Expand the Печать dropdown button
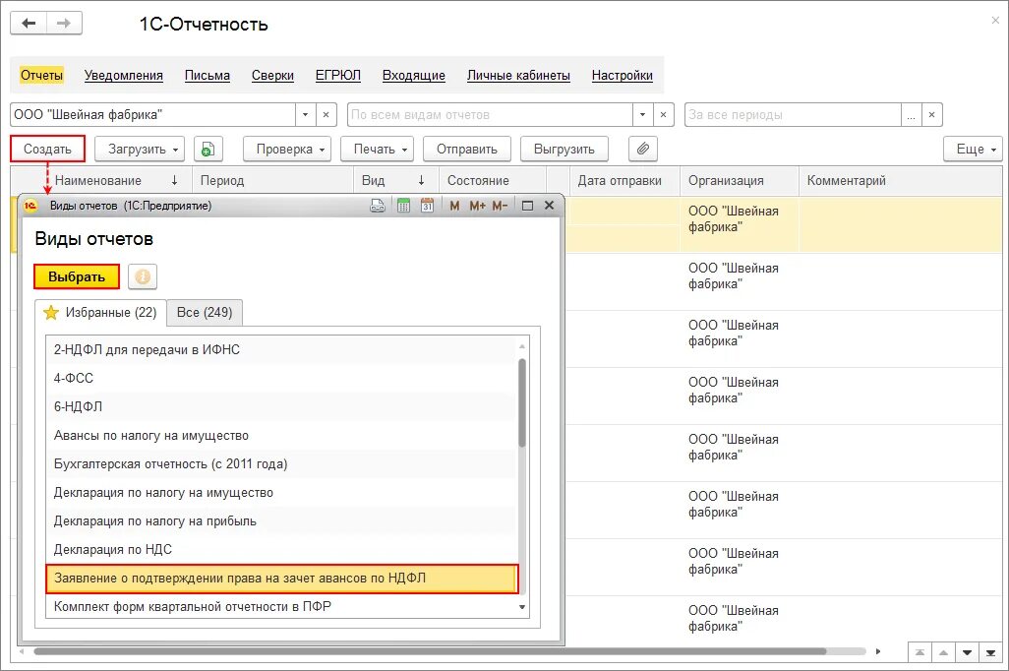 379,150
